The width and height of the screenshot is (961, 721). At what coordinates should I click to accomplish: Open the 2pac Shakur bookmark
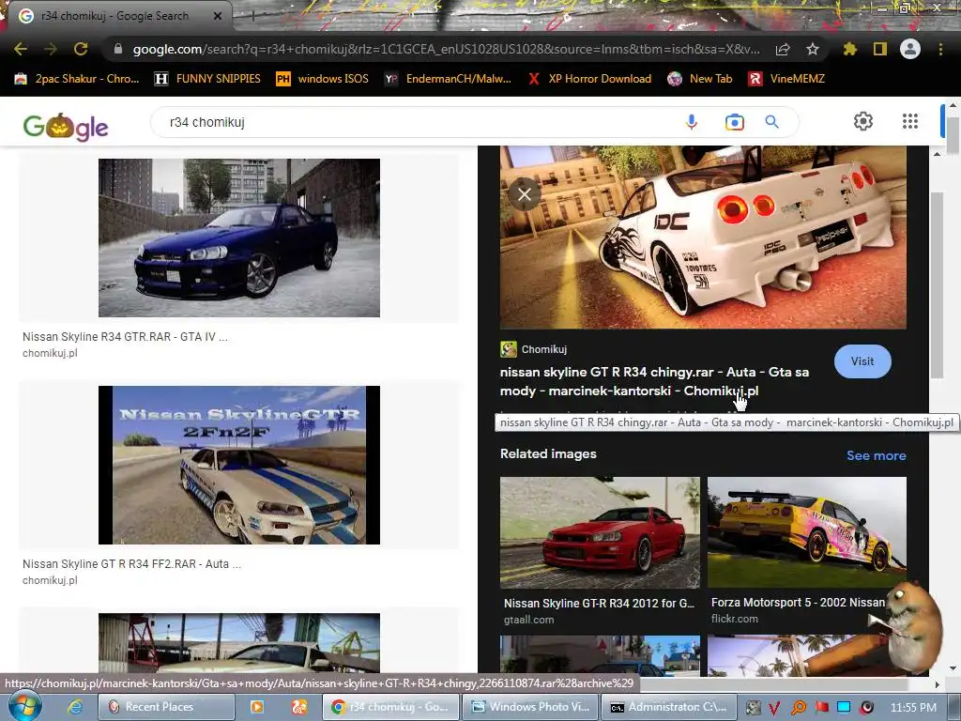77,79
